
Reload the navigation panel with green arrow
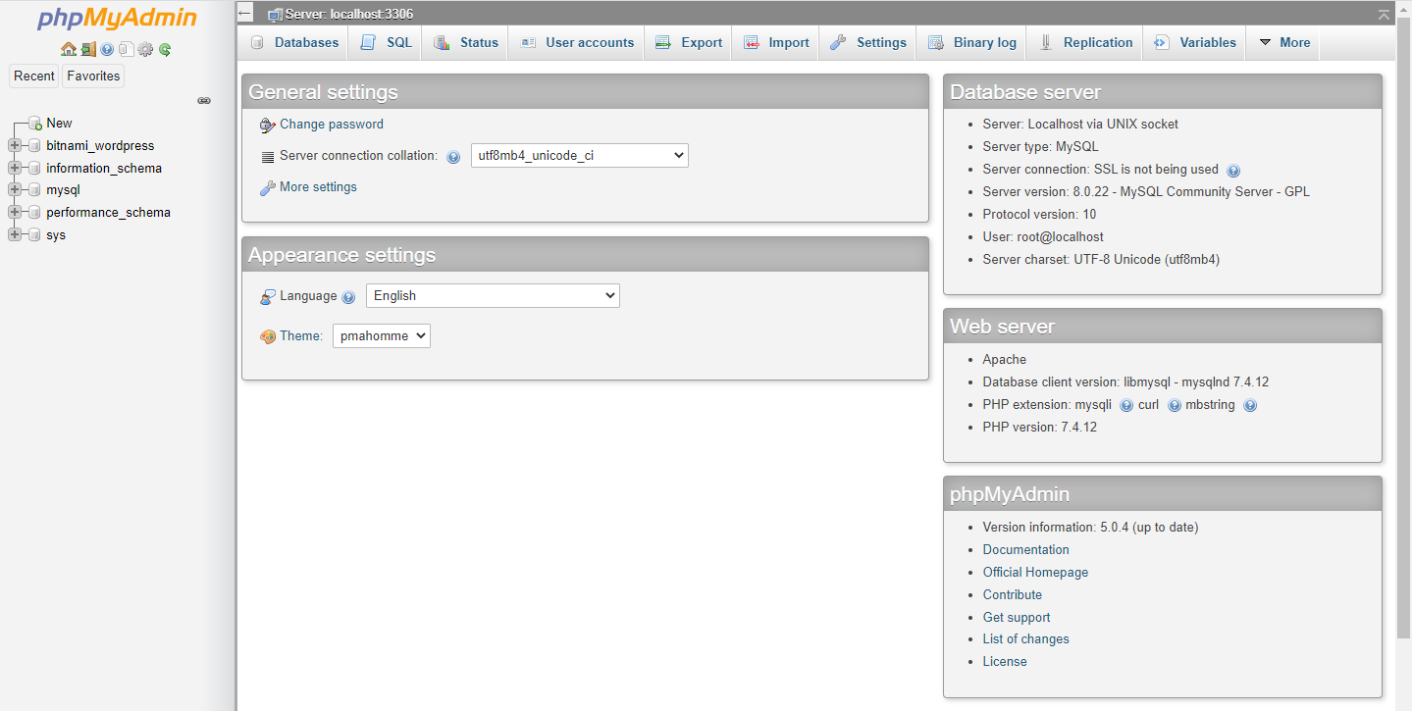165,49
